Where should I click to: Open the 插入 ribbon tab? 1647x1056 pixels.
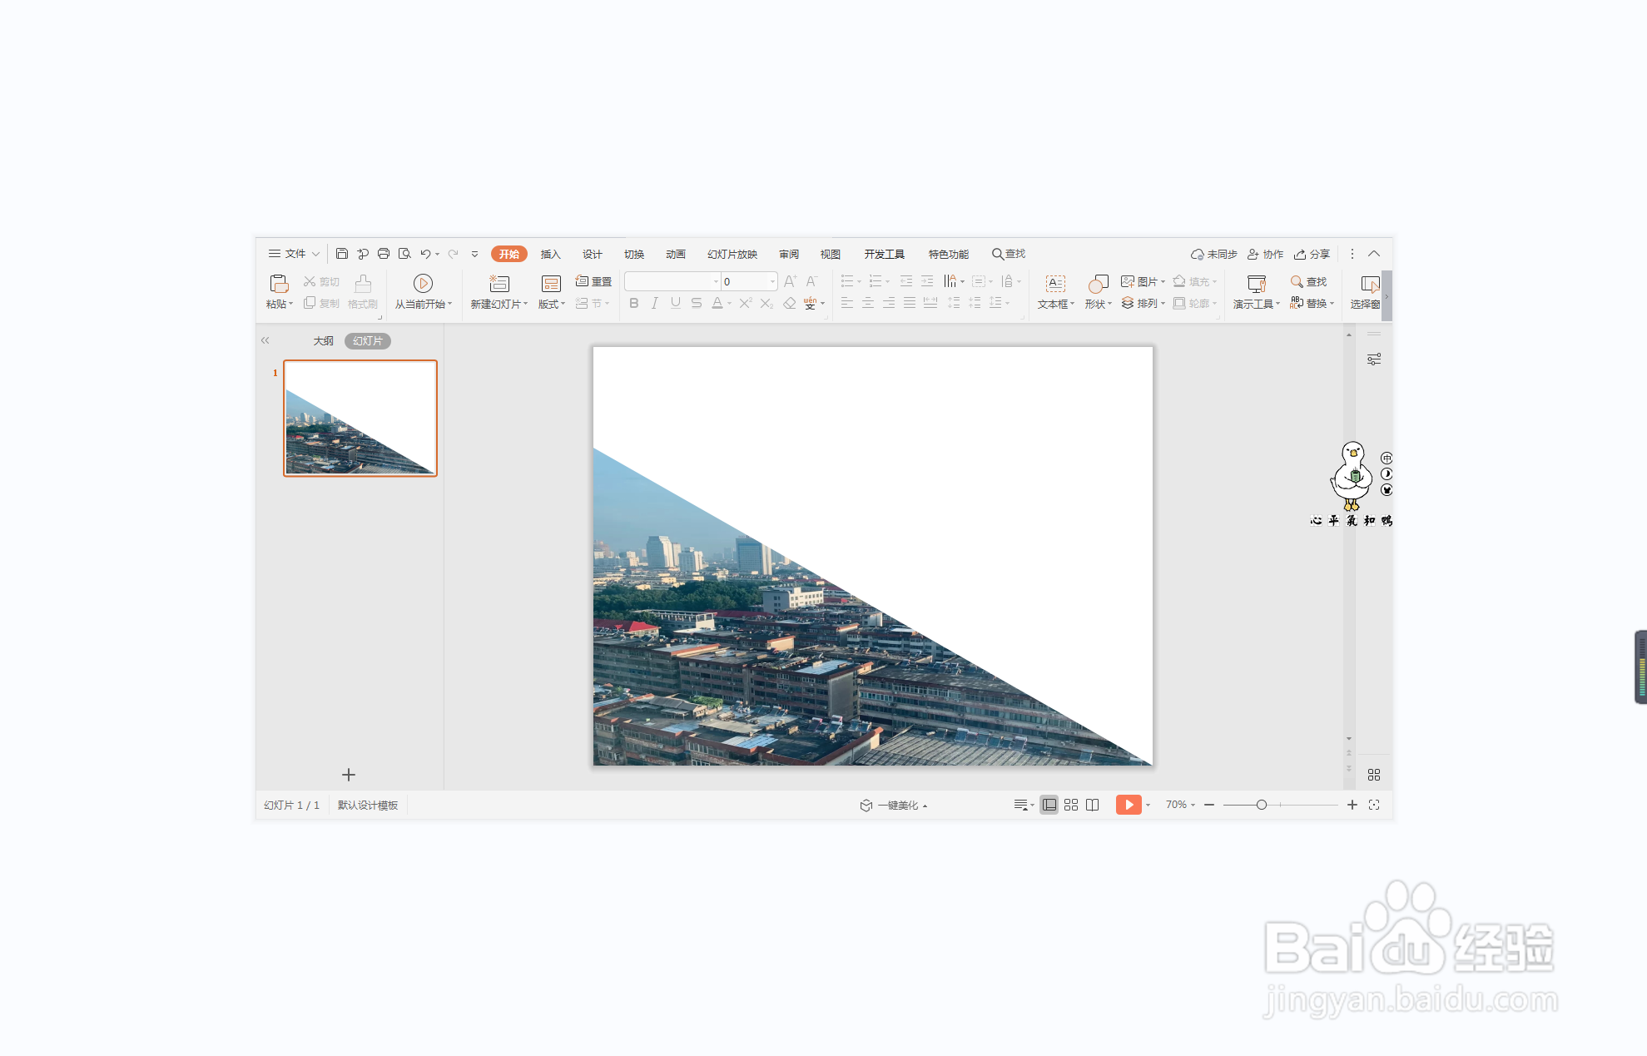point(550,254)
